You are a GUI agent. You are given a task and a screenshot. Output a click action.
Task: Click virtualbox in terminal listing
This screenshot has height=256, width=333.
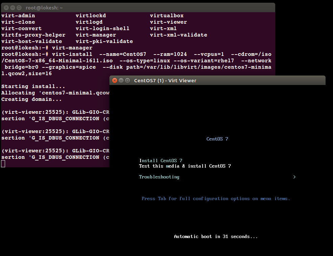pos(167,16)
